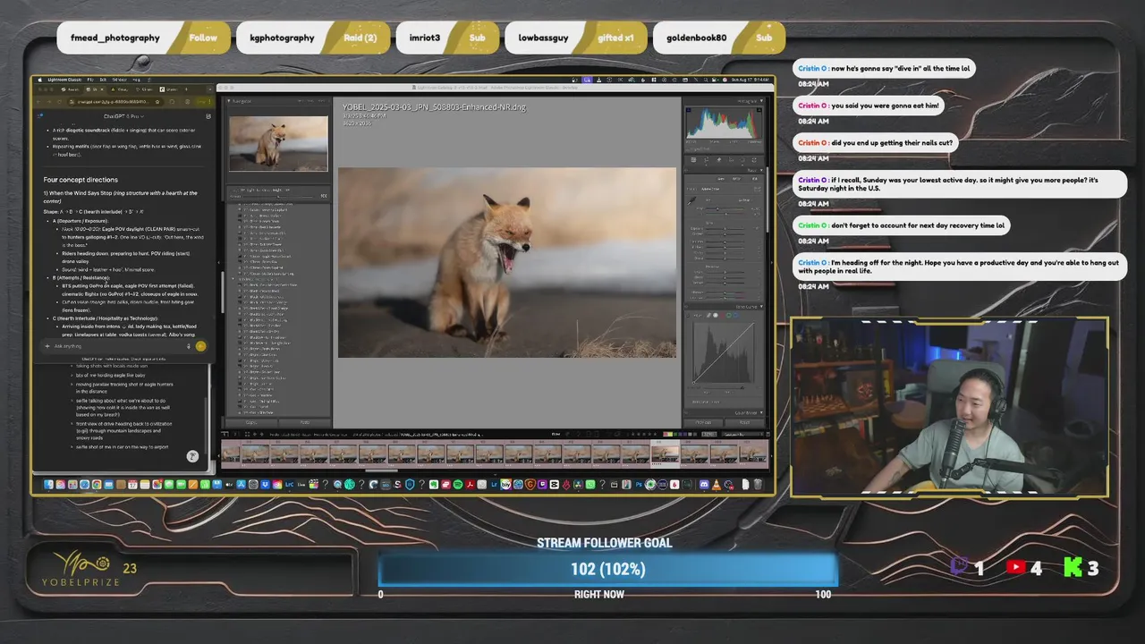This screenshot has height=644, width=1145.
Task: Start ChatGPT voice mode with round gold button
Action: [x=200, y=346]
